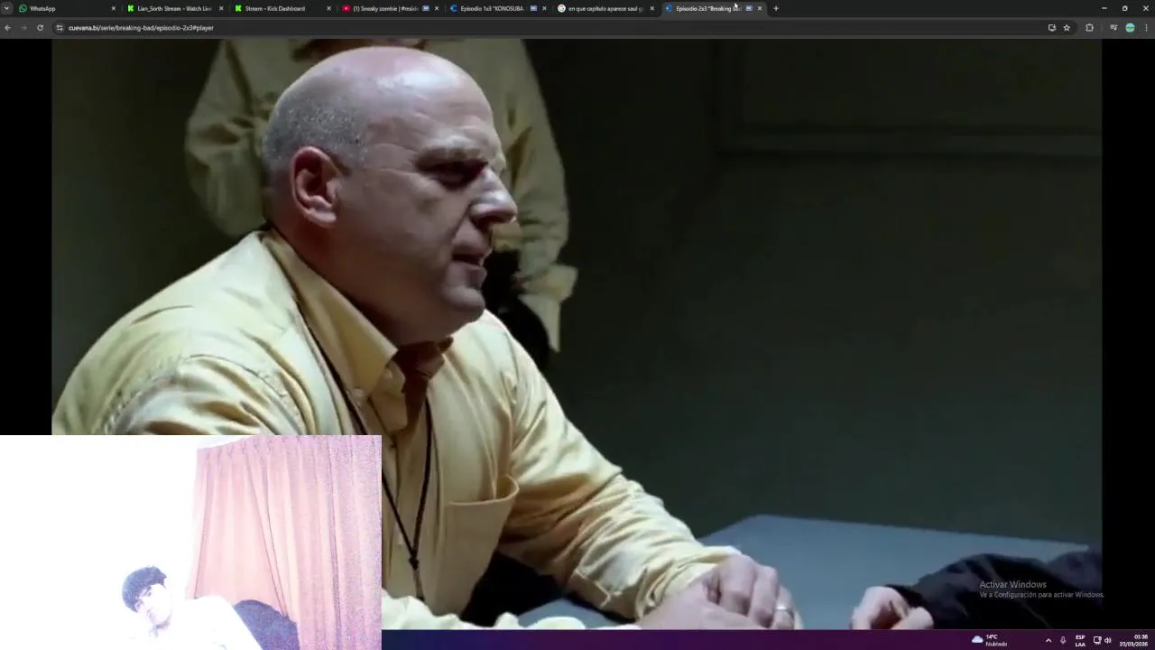Image resolution: width=1155 pixels, height=650 pixels.
Task: Close the WhatsApp tab
Action: (x=114, y=8)
